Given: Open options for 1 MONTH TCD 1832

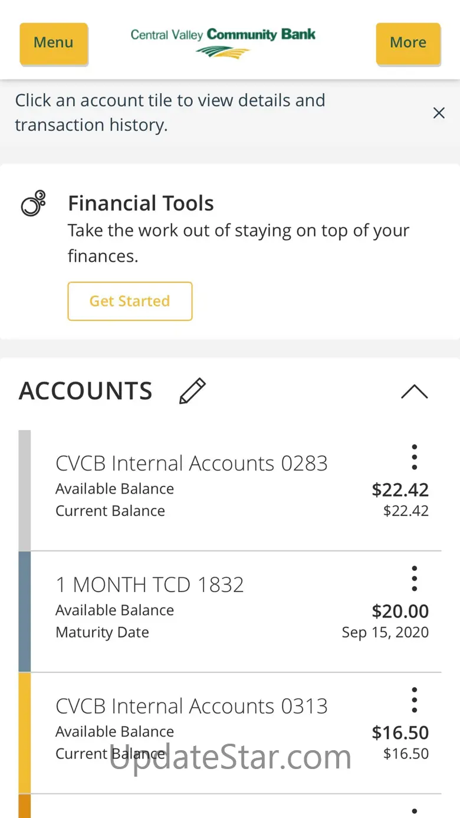Looking at the screenshot, I should tap(415, 579).
